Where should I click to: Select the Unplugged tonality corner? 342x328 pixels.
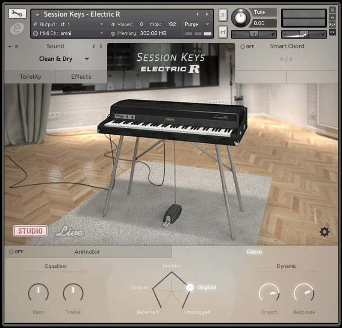pyautogui.click(x=198, y=312)
